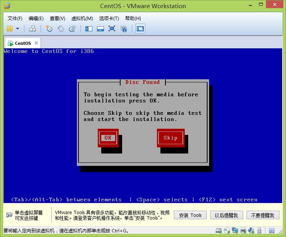Toggle the library sidebar view
286x237 pixels.
pos(89,29)
